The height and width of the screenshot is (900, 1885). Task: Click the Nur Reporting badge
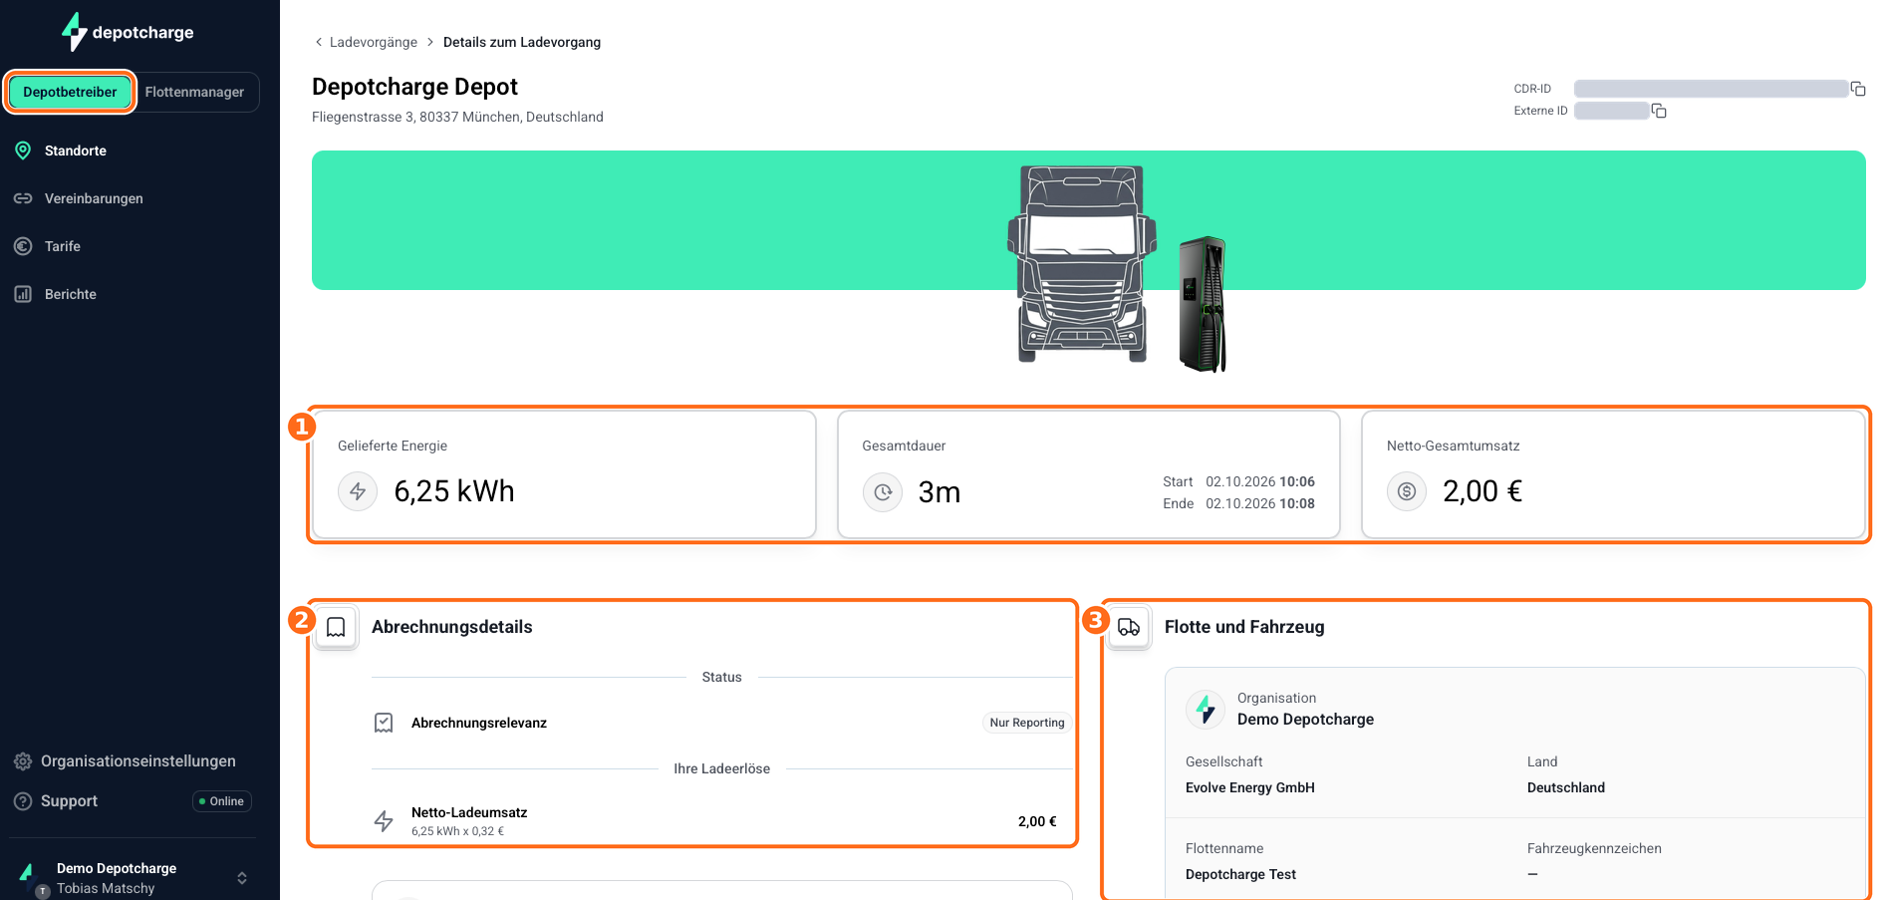point(1027,723)
